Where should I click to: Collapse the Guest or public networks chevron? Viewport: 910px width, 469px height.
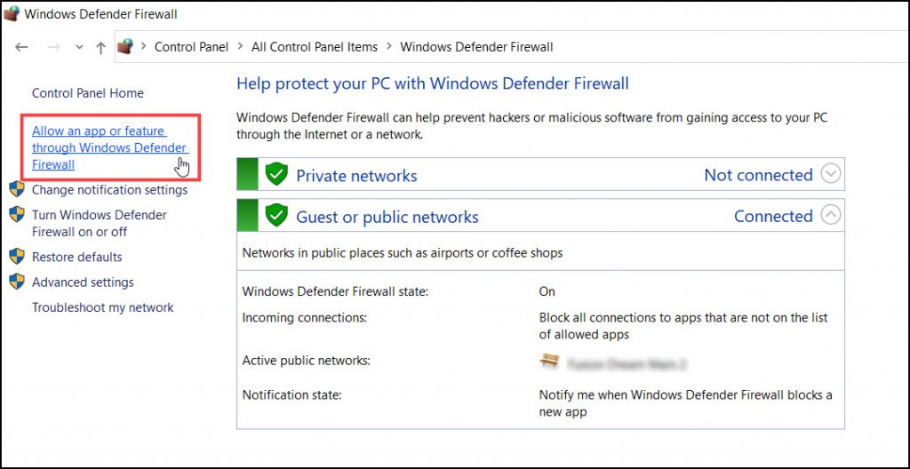831,215
